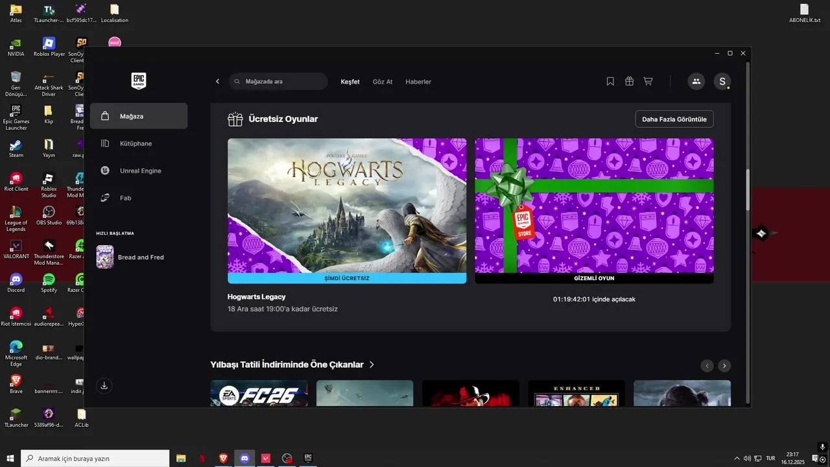Show previous holiday sale carousel items
Image resolution: width=830 pixels, height=467 pixels.
pyautogui.click(x=707, y=366)
